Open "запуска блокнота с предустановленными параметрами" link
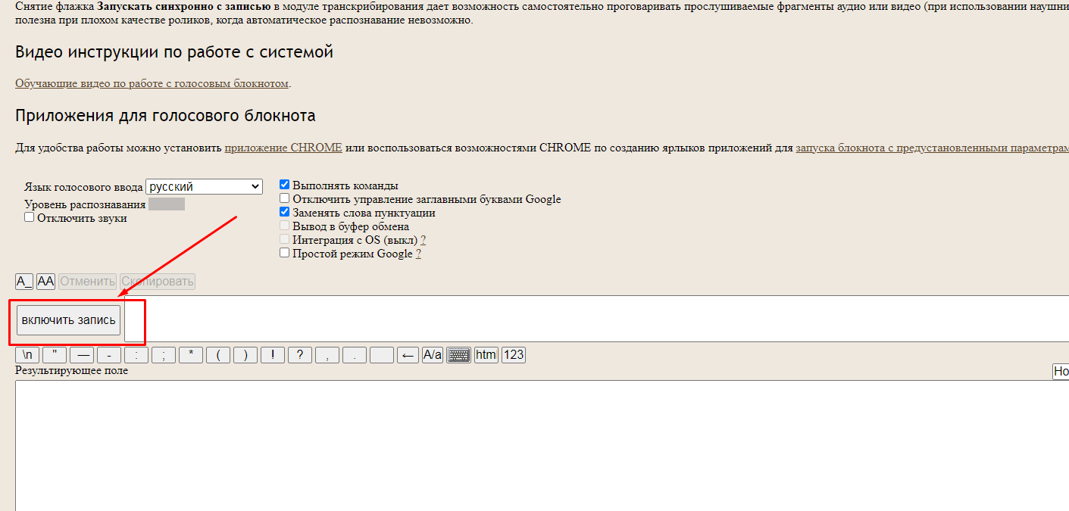 tap(932, 148)
